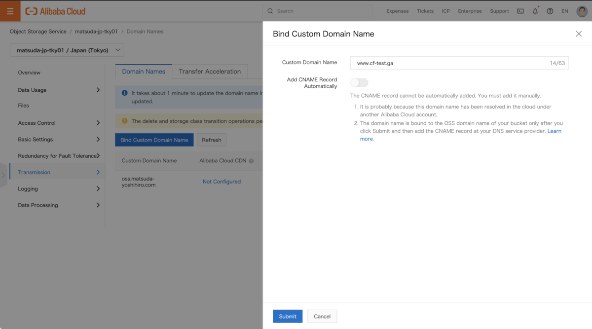This screenshot has height=329, width=592.
Task: Focus the Custom Domain Name input field
Action: point(459,63)
